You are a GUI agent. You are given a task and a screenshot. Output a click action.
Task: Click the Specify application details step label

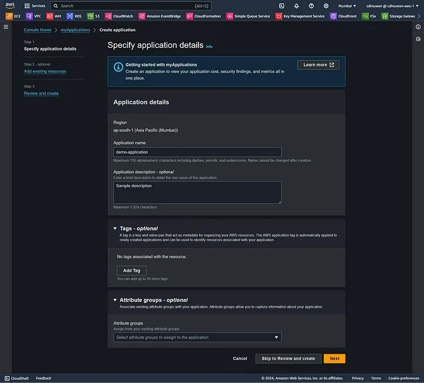(x=50, y=49)
